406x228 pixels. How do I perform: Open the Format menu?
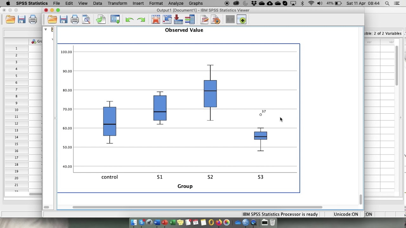[156, 3]
